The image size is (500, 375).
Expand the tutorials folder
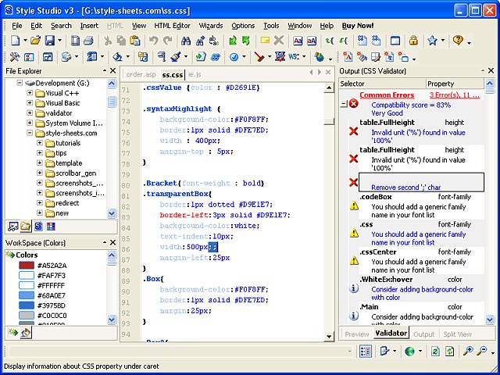click(x=40, y=143)
